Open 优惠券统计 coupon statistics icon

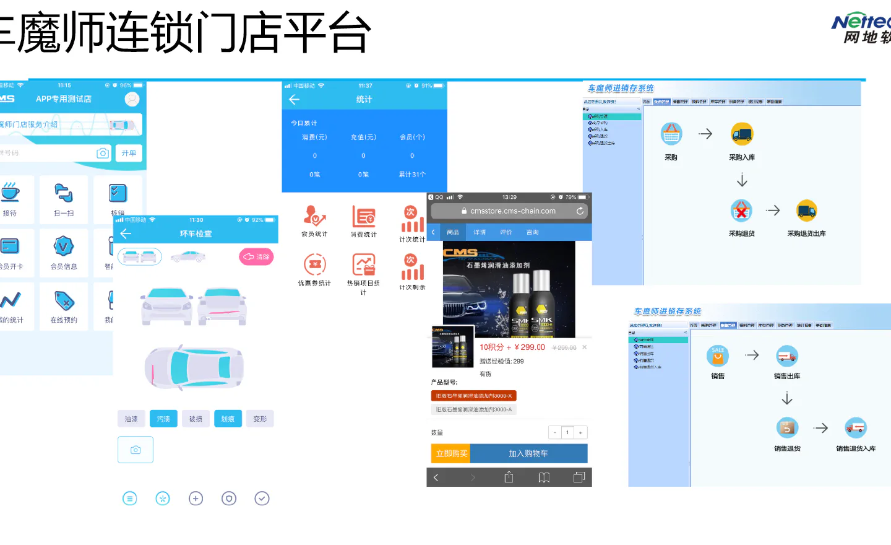314,264
